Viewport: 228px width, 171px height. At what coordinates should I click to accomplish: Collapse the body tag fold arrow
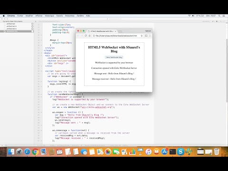[x=41, y=53]
